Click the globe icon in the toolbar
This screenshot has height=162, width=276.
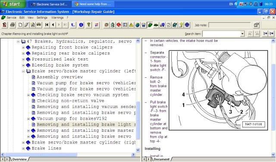tap(137, 25)
